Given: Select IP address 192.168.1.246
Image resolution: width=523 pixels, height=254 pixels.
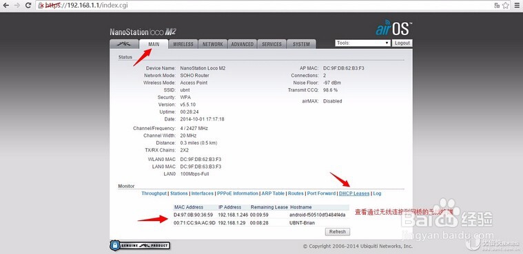Looking at the screenshot, I should tap(234, 215).
